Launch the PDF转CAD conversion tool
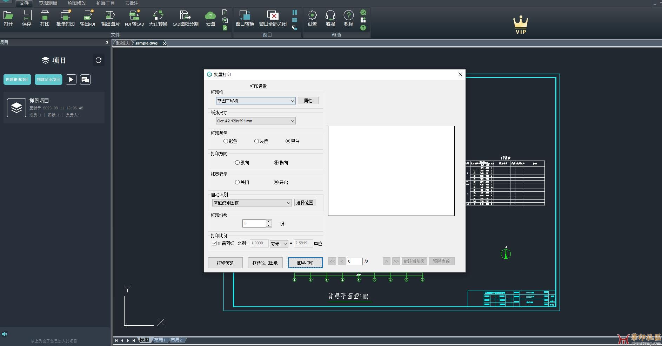662x346 pixels. (134, 18)
